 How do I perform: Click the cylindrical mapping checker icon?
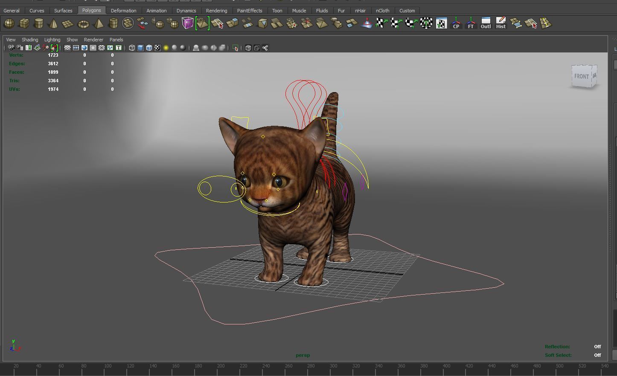(396, 23)
